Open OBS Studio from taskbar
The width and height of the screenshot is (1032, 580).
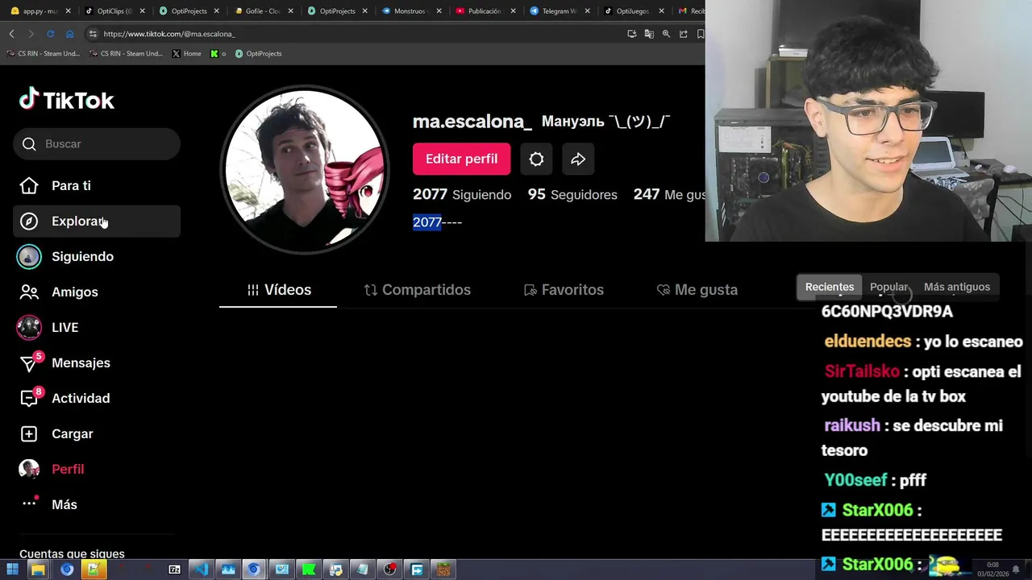coord(390,570)
